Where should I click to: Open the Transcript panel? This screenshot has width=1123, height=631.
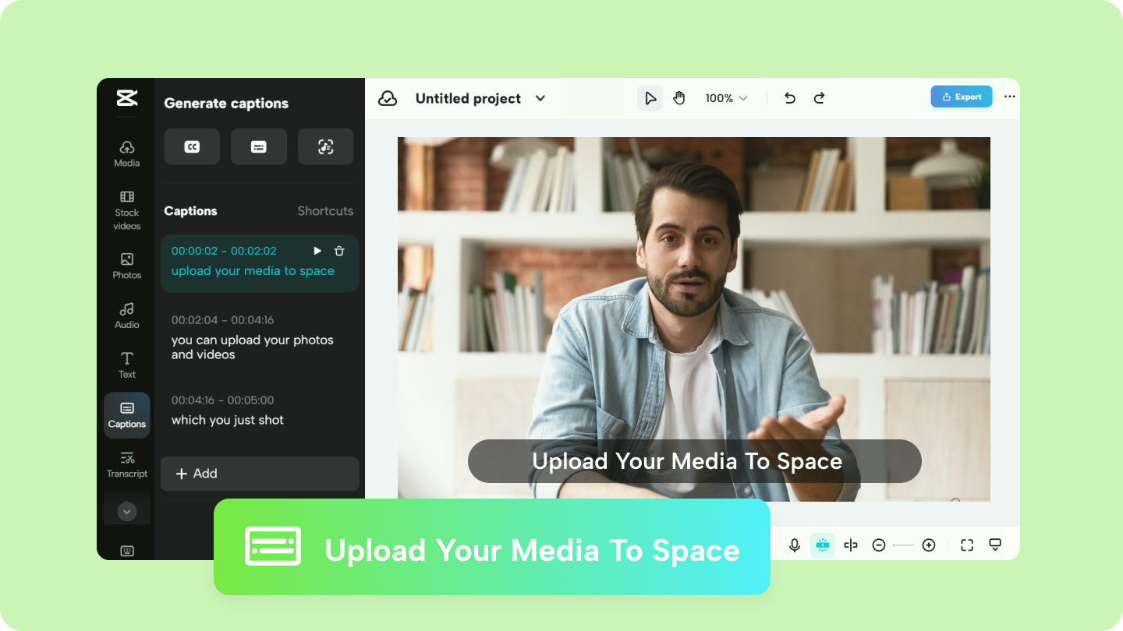coord(127,465)
